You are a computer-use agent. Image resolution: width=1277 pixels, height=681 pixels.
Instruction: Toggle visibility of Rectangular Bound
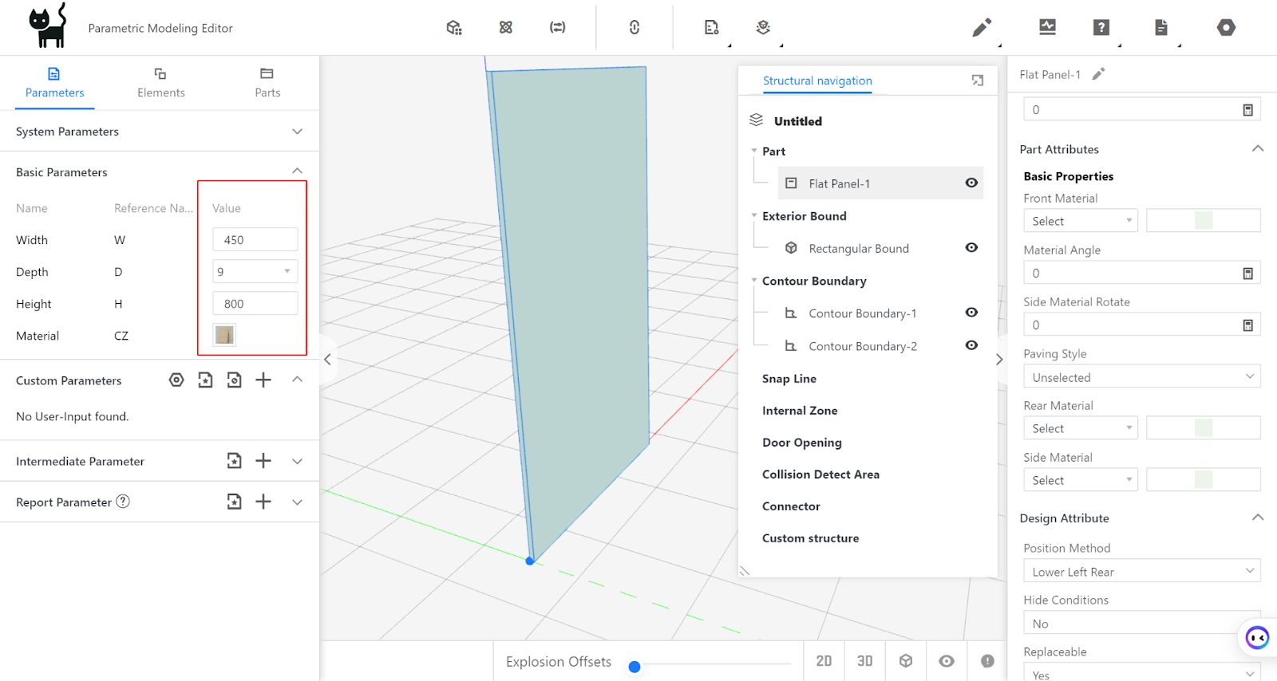(x=971, y=248)
